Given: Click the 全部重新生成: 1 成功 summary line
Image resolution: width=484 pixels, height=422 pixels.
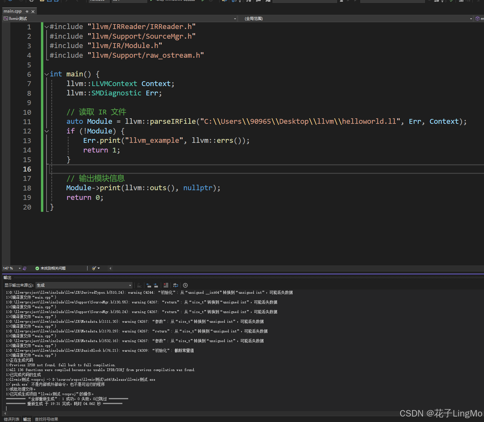Looking at the screenshot, I should point(67,399).
